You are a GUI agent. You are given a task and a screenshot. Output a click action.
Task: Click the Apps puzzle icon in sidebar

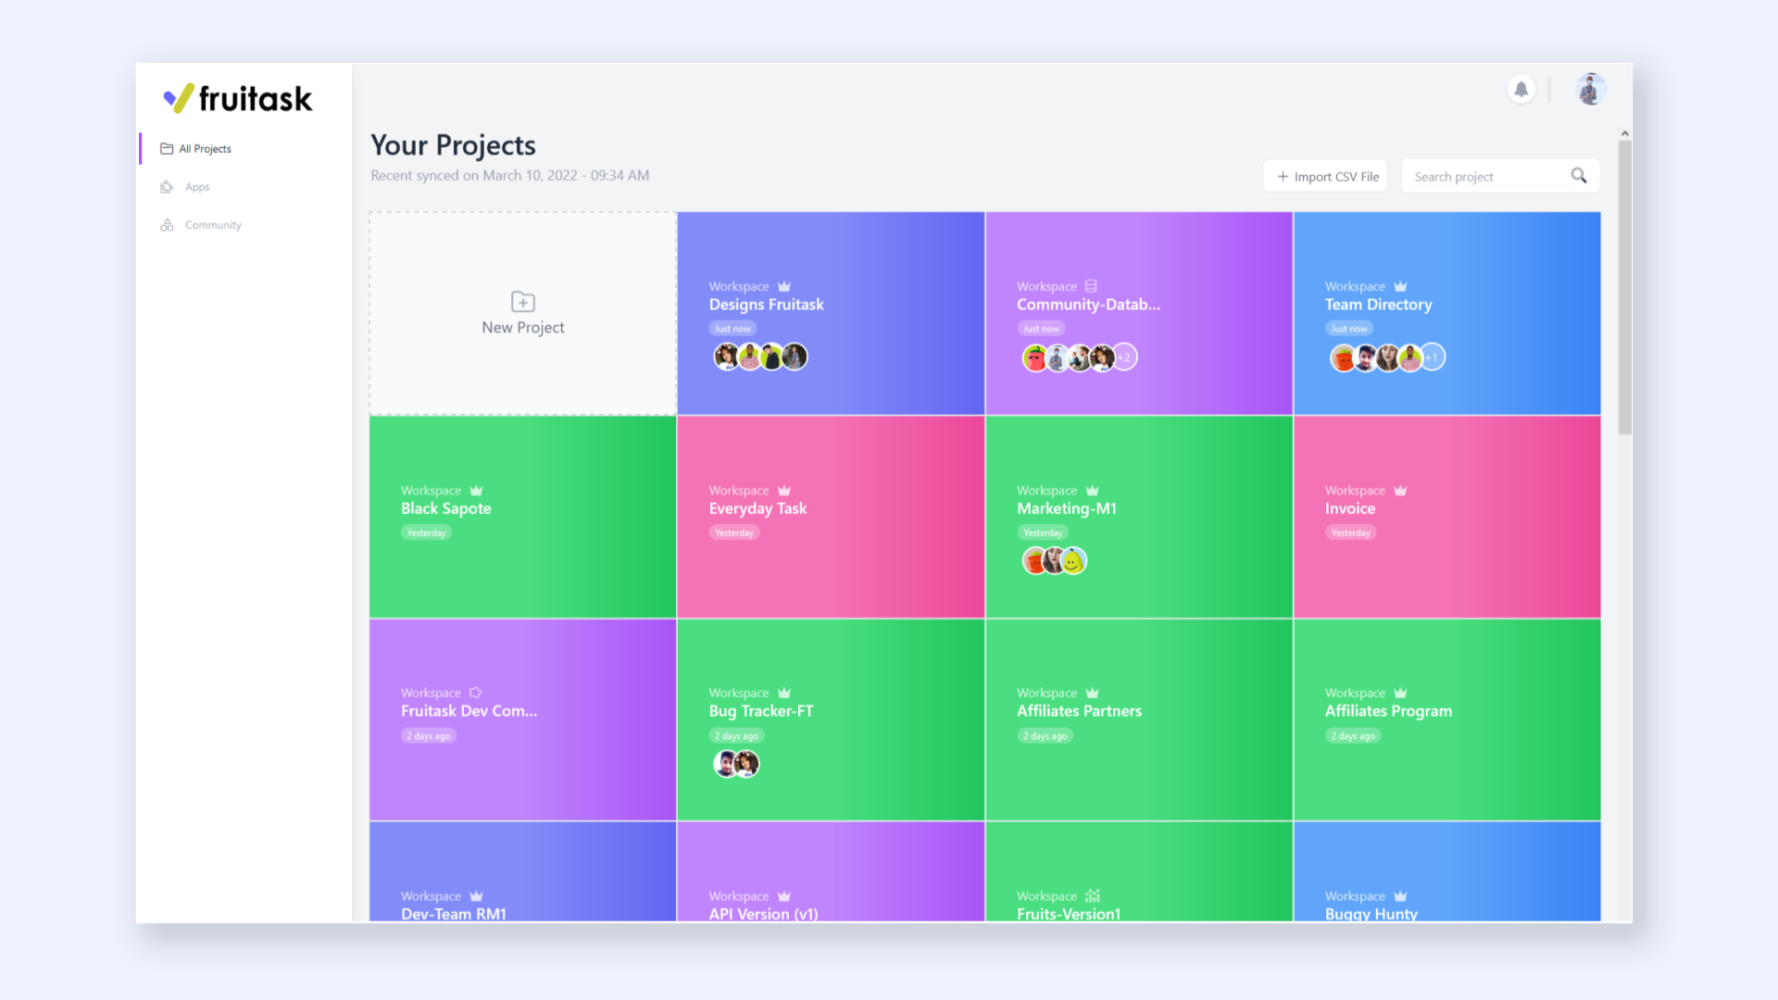pyautogui.click(x=167, y=187)
